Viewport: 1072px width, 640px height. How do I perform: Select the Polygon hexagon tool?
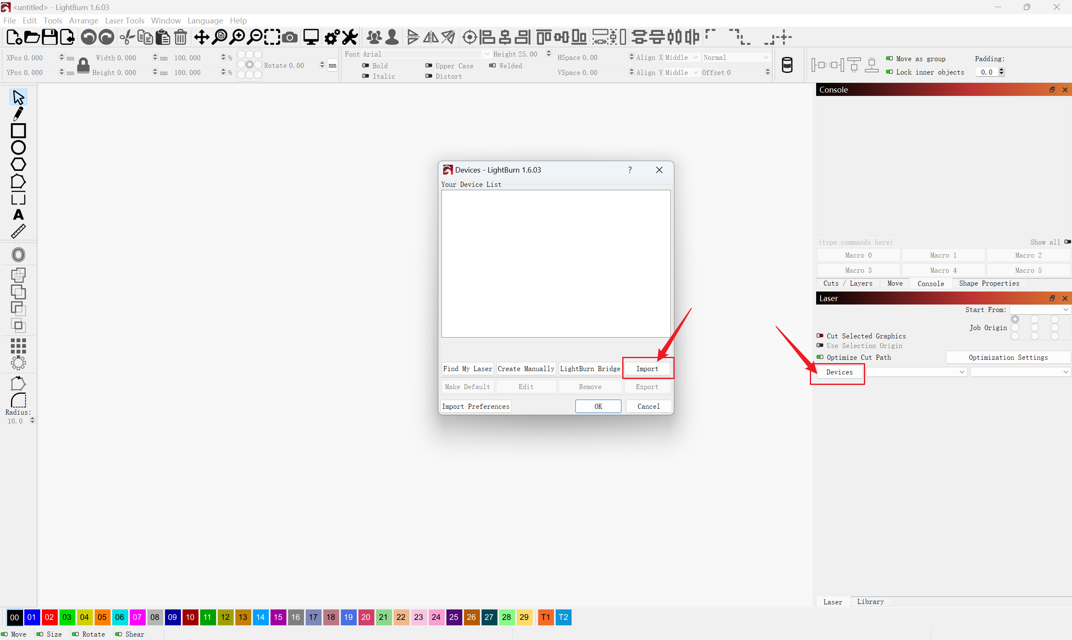coord(18,164)
